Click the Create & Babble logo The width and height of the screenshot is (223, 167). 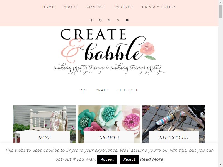[109, 51]
